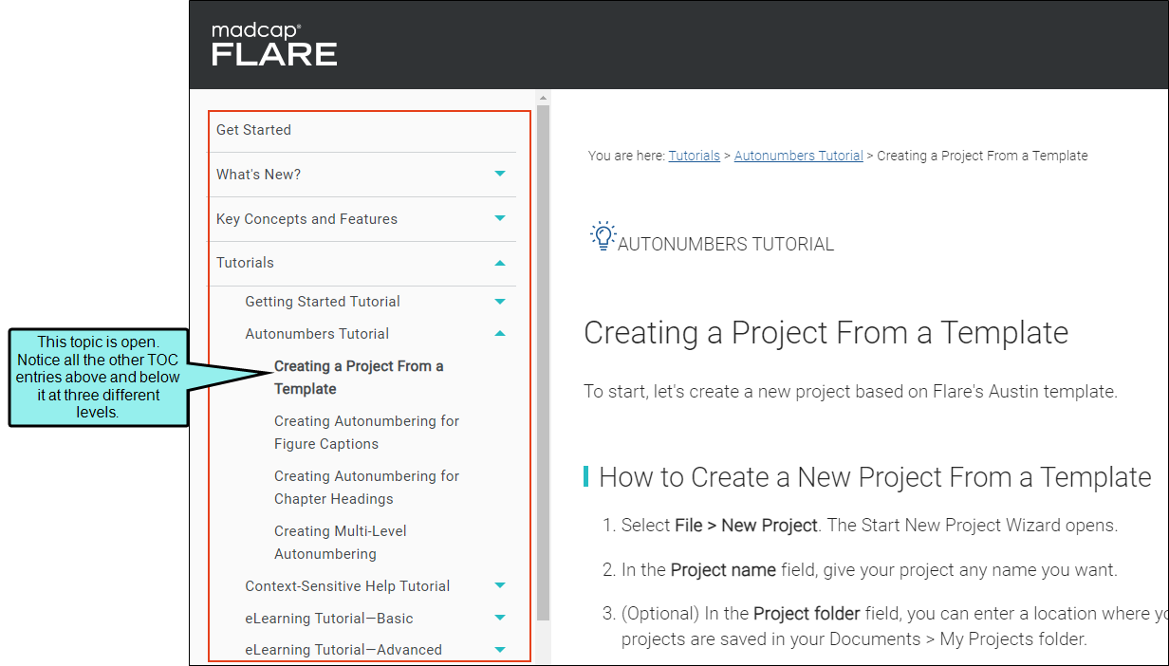Click the lightbulb icon beside Autonumbers Tutorial

[602, 236]
